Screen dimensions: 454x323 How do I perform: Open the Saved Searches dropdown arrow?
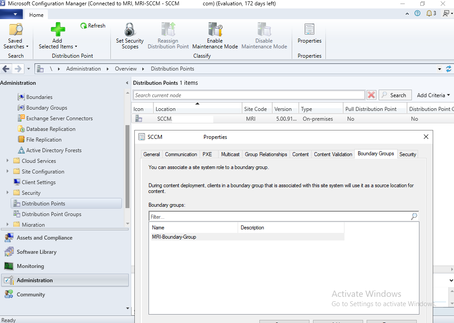pyautogui.click(x=27, y=47)
